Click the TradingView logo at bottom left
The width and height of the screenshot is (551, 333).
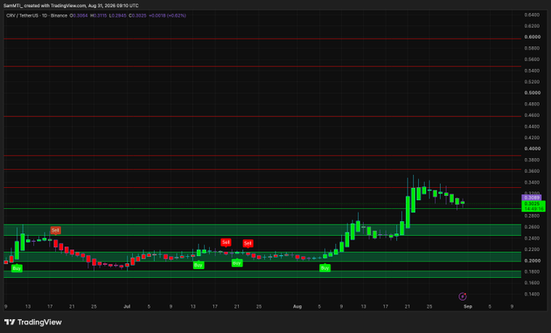coord(33,322)
